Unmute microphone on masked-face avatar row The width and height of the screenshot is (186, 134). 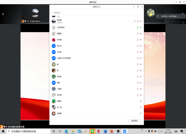pyautogui.click(x=141, y=113)
